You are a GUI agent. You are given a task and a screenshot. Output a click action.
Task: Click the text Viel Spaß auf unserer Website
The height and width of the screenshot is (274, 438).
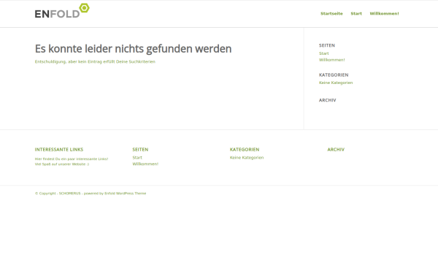60,164
